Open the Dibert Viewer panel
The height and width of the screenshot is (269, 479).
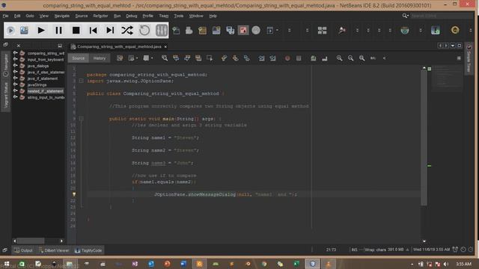[x=54, y=250]
